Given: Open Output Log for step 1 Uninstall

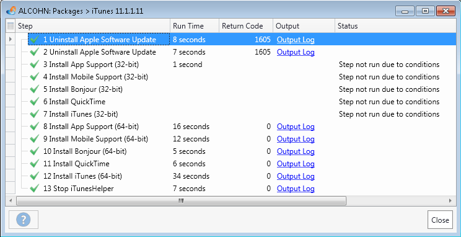Looking at the screenshot, I should pos(296,40).
